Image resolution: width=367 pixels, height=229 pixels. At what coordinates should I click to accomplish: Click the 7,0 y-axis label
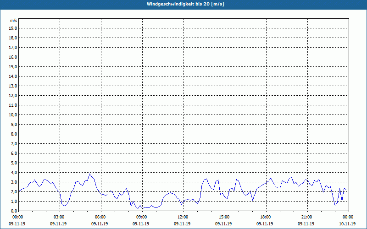coord(15,144)
